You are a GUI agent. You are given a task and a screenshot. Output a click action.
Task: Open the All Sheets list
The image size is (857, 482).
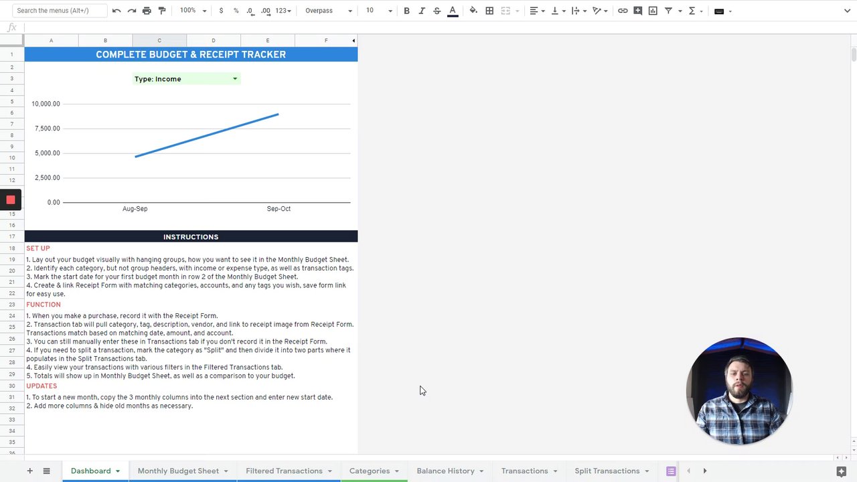(x=46, y=471)
